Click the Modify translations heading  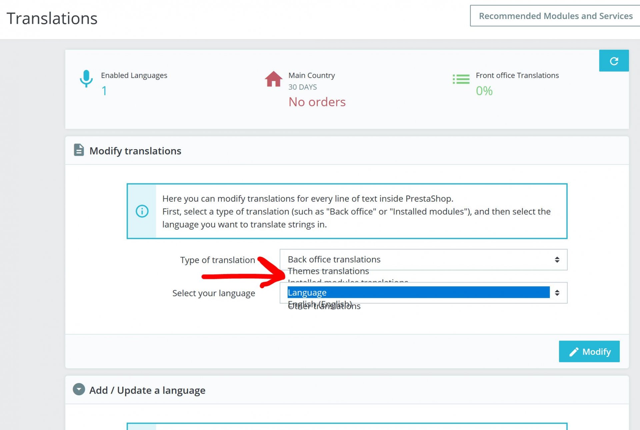pyautogui.click(x=135, y=151)
